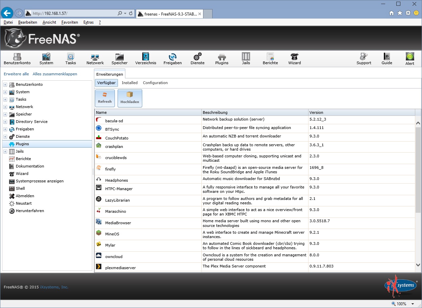The image size is (422, 308).
Task: Open Freigaben in the top toolbar
Action: (173, 58)
